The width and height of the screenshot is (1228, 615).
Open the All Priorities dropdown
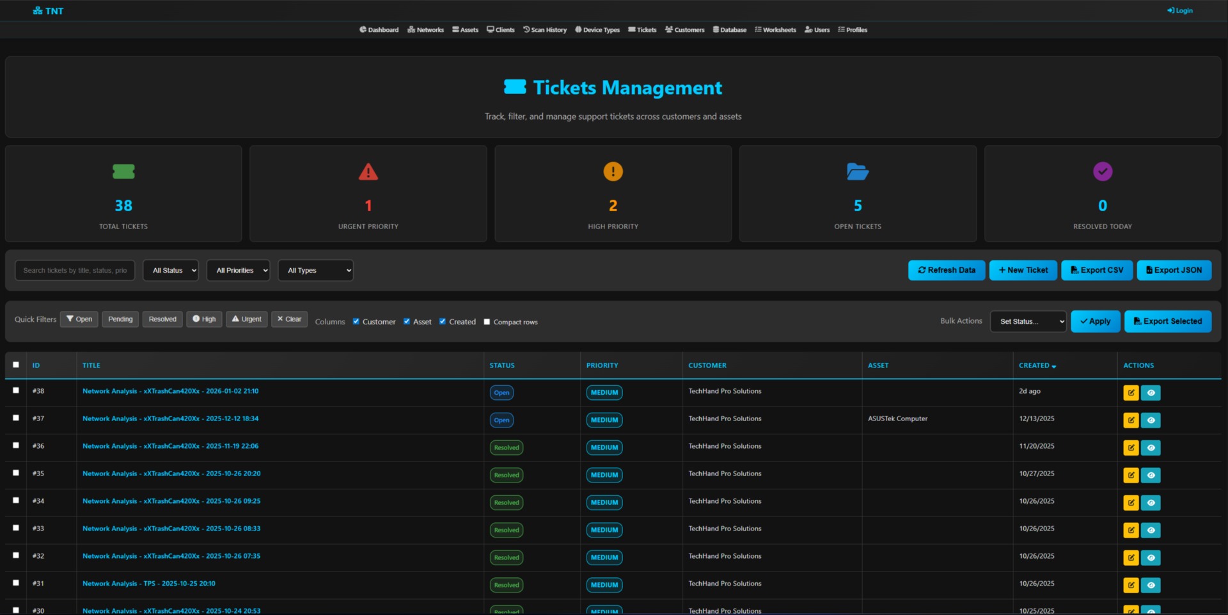tap(238, 270)
